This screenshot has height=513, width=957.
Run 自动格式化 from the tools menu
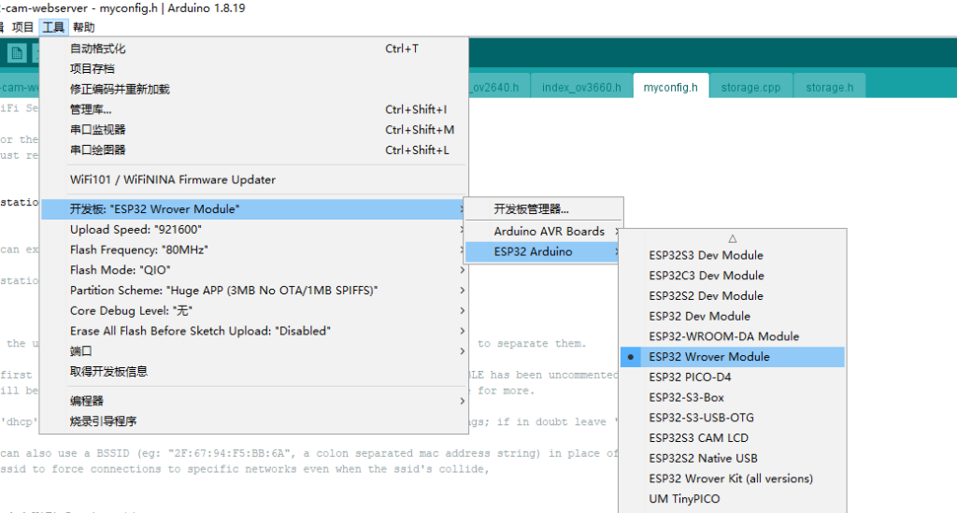click(98, 49)
